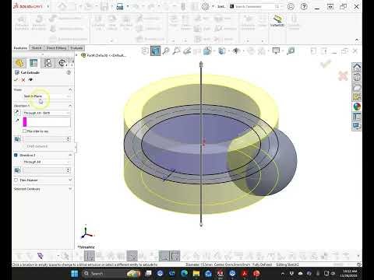This screenshot has height=280, width=374.
Task: Click the SOLIDWORKS logo menu
Action: [x=28, y=6]
